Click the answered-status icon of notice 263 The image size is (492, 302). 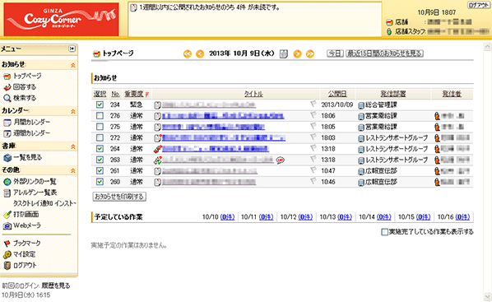(158, 160)
